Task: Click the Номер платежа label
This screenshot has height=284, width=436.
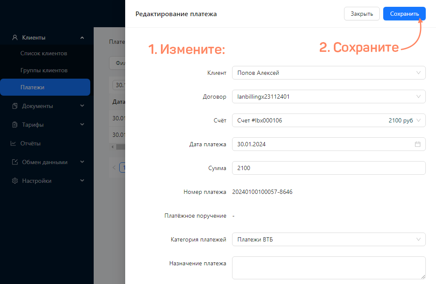Action: click(205, 192)
